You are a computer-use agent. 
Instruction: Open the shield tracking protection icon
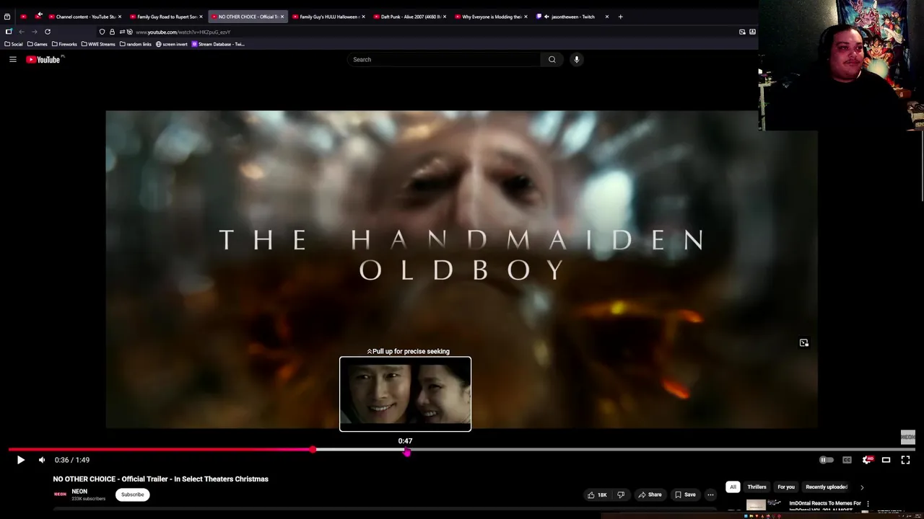coord(102,32)
